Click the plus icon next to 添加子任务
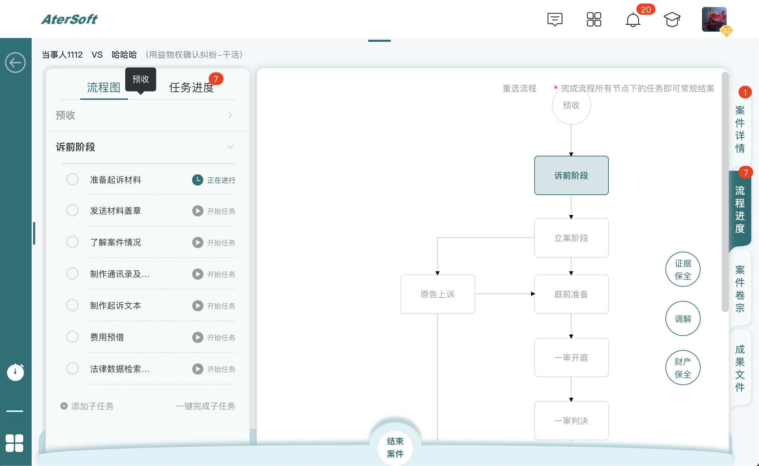The image size is (759, 466). (x=64, y=406)
